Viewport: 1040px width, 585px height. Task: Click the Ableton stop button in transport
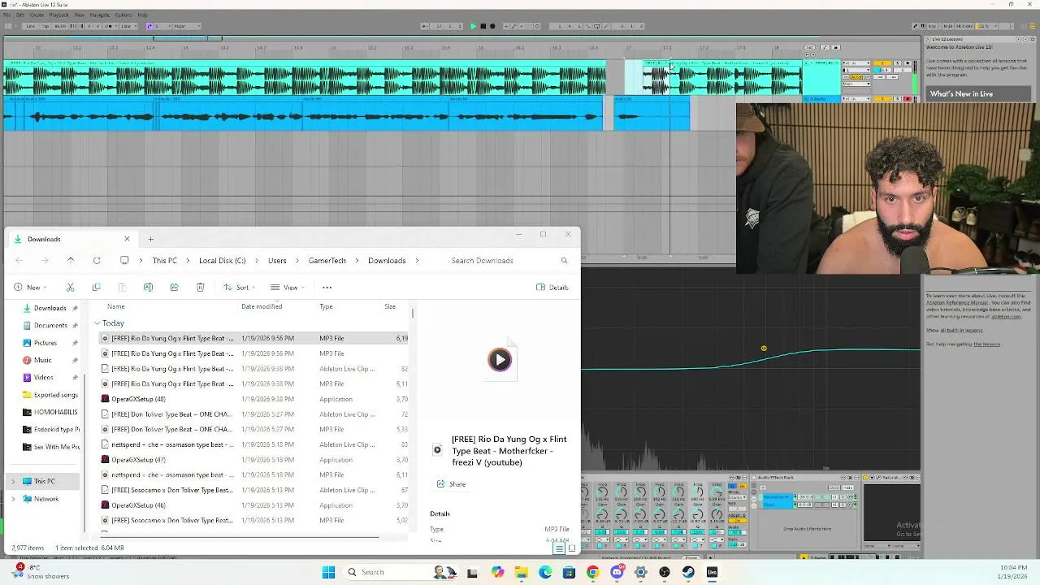483,26
